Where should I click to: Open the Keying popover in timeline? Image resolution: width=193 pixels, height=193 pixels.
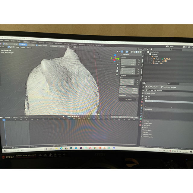click(x=15, y=117)
